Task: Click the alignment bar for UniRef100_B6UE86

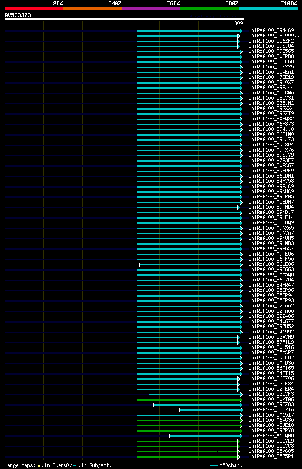Action: point(191,264)
